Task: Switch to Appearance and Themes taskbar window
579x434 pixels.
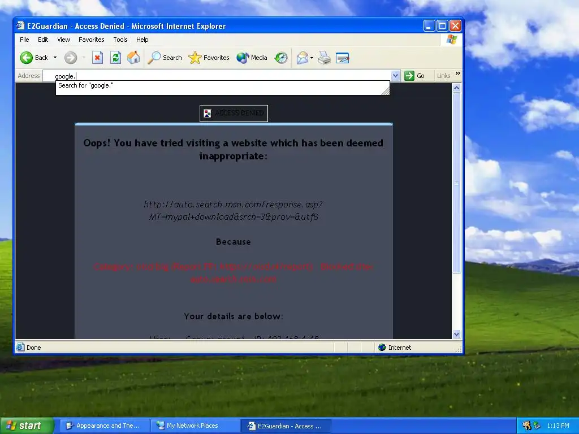Action: 105,426
